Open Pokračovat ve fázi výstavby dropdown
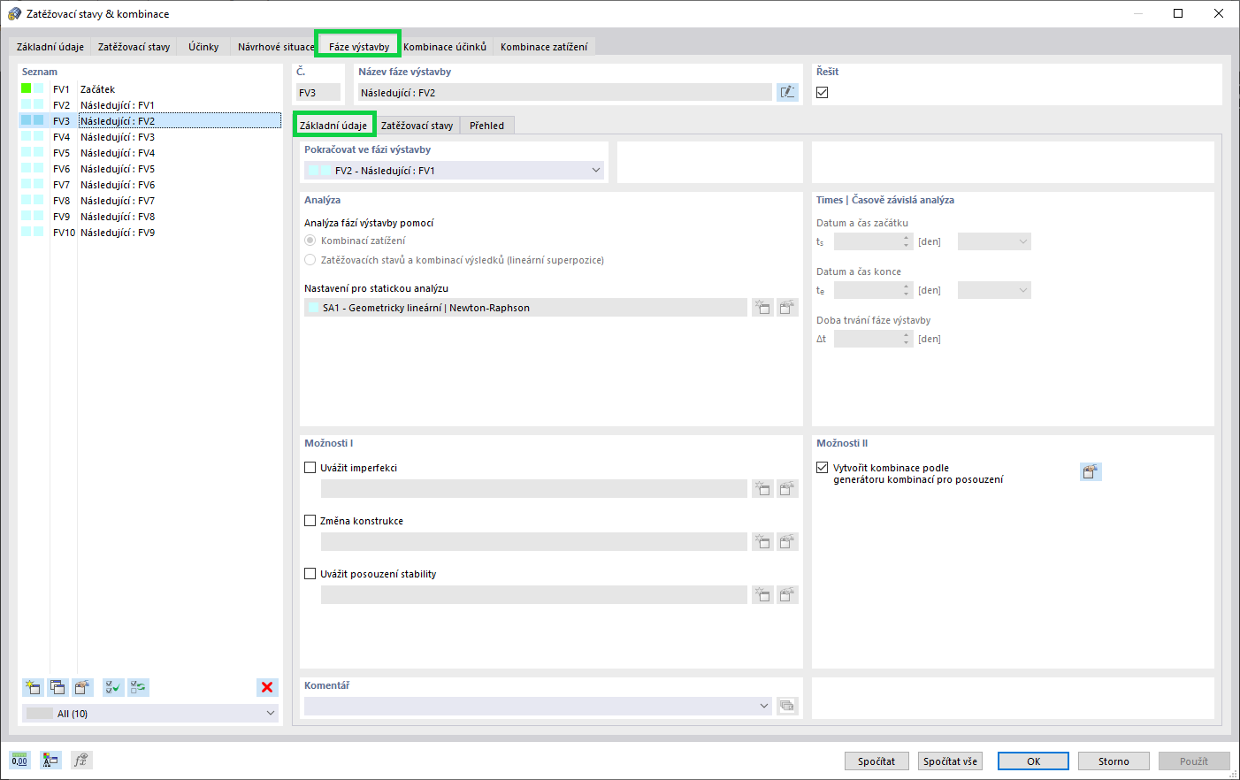 pos(455,171)
